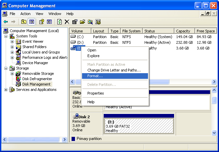
Task: Sort by the File System column header
Action: 131,31
